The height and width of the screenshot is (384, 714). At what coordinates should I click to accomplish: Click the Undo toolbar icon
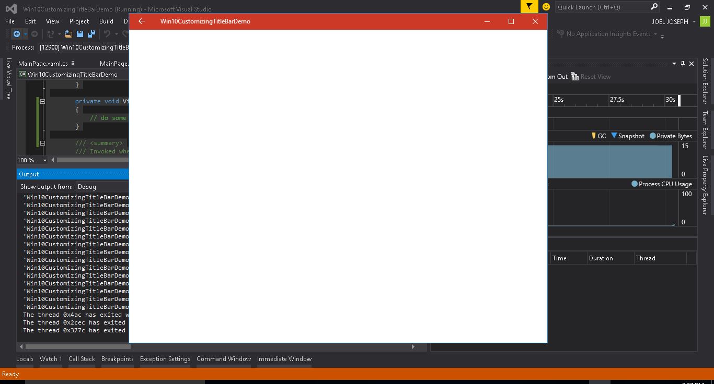coord(107,34)
